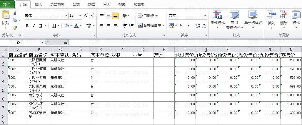302x125 pixels.
Task: Toggle Italic formatting
Action: click(x=34, y=26)
